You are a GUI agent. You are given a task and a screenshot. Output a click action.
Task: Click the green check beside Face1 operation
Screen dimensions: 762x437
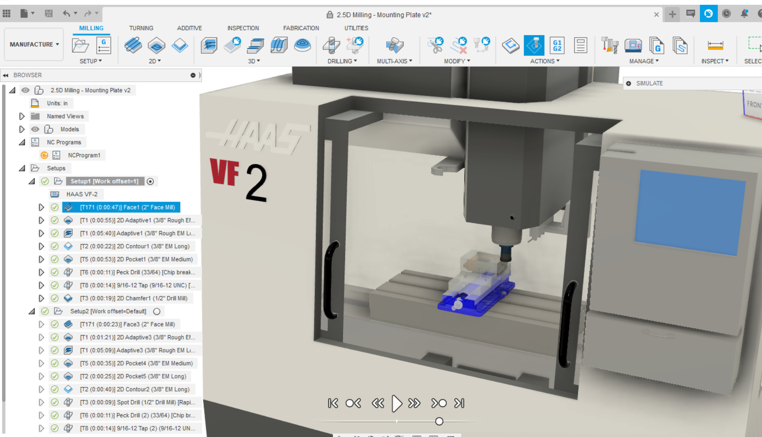(x=55, y=207)
